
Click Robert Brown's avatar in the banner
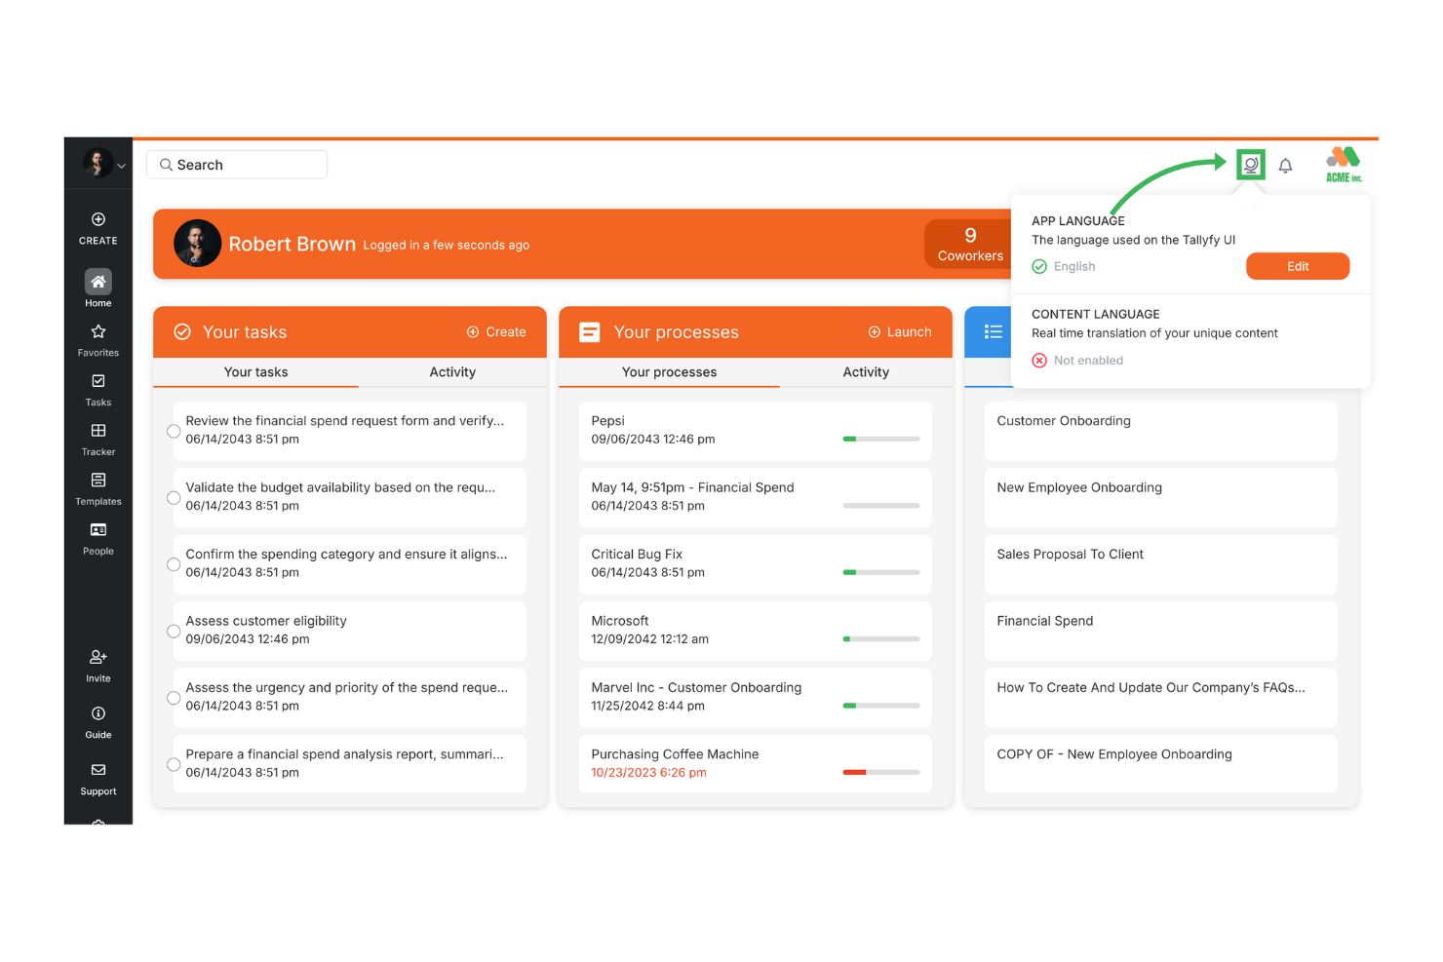[197, 244]
